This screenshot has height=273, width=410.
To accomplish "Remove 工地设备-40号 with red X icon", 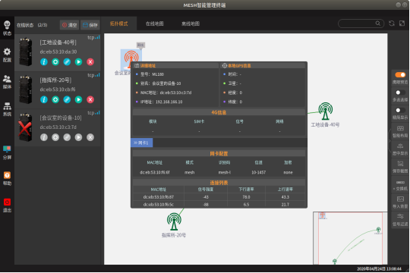I will pyautogui.click(x=90, y=62).
